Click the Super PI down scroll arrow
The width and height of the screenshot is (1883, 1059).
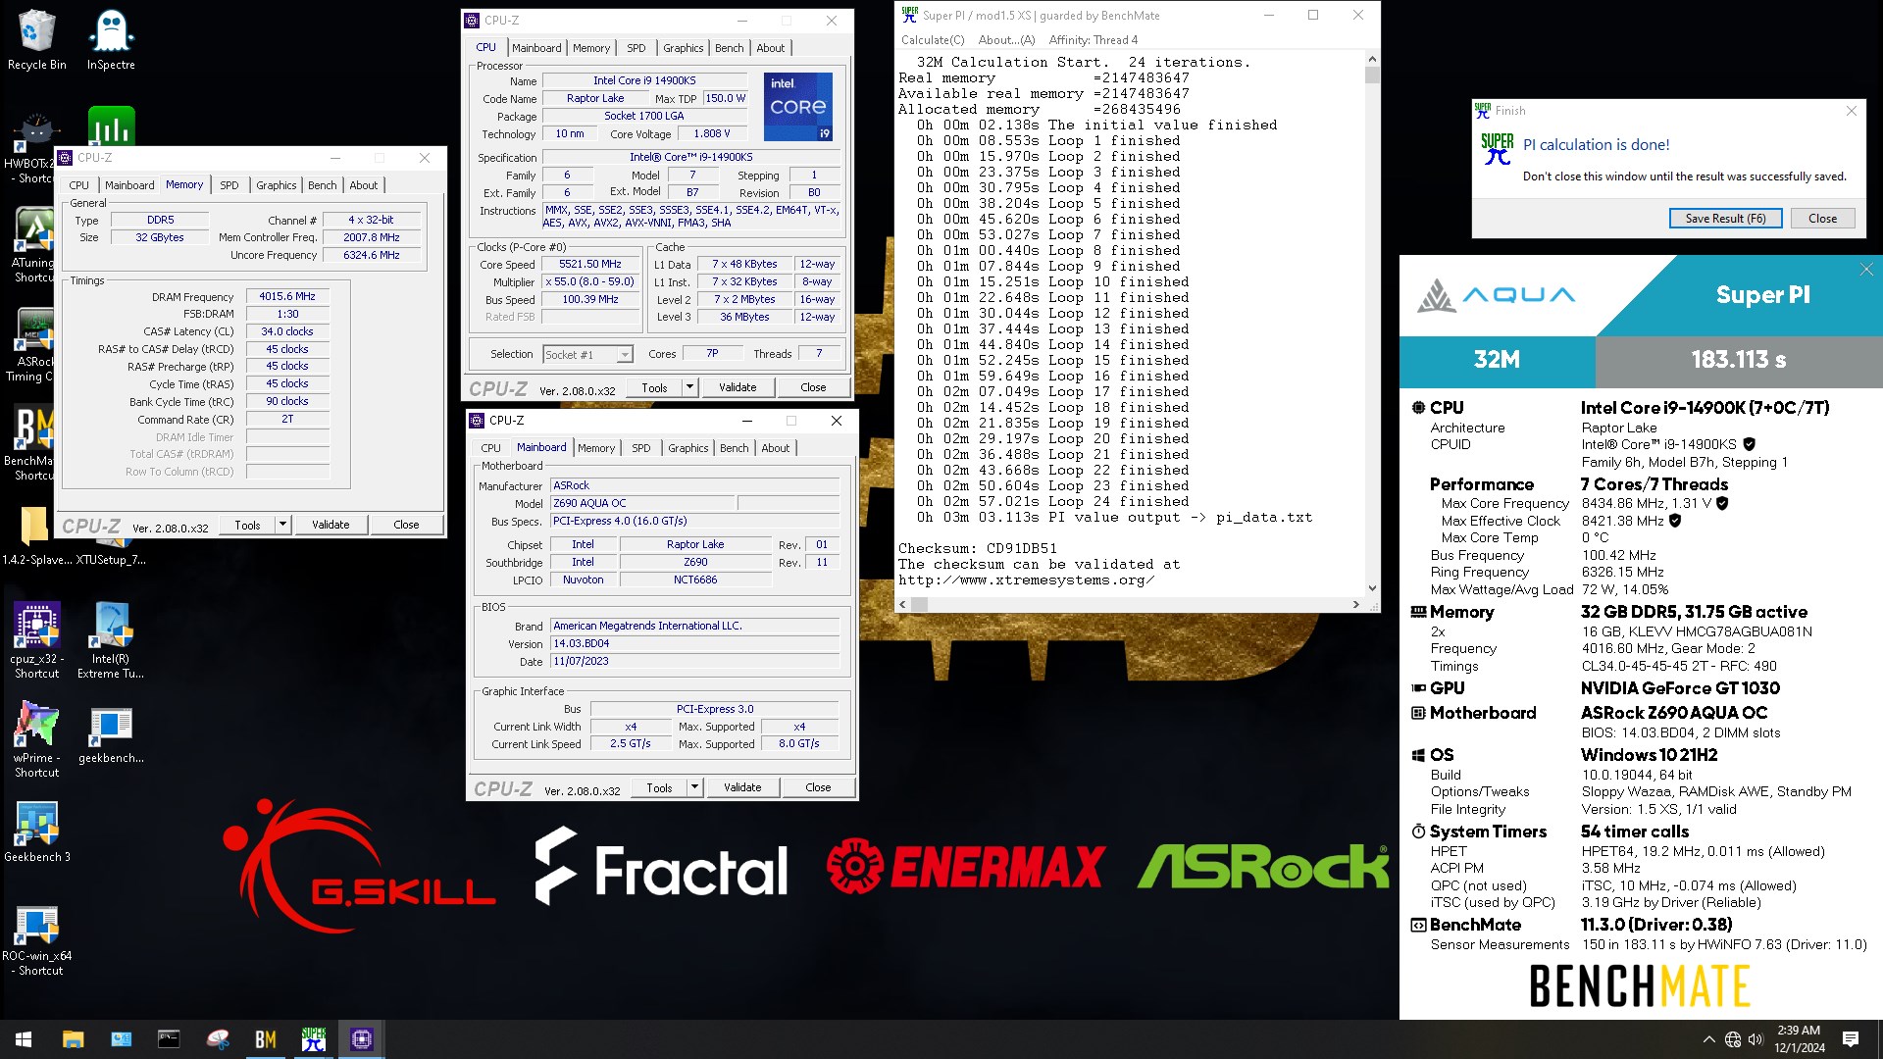click(x=1372, y=588)
